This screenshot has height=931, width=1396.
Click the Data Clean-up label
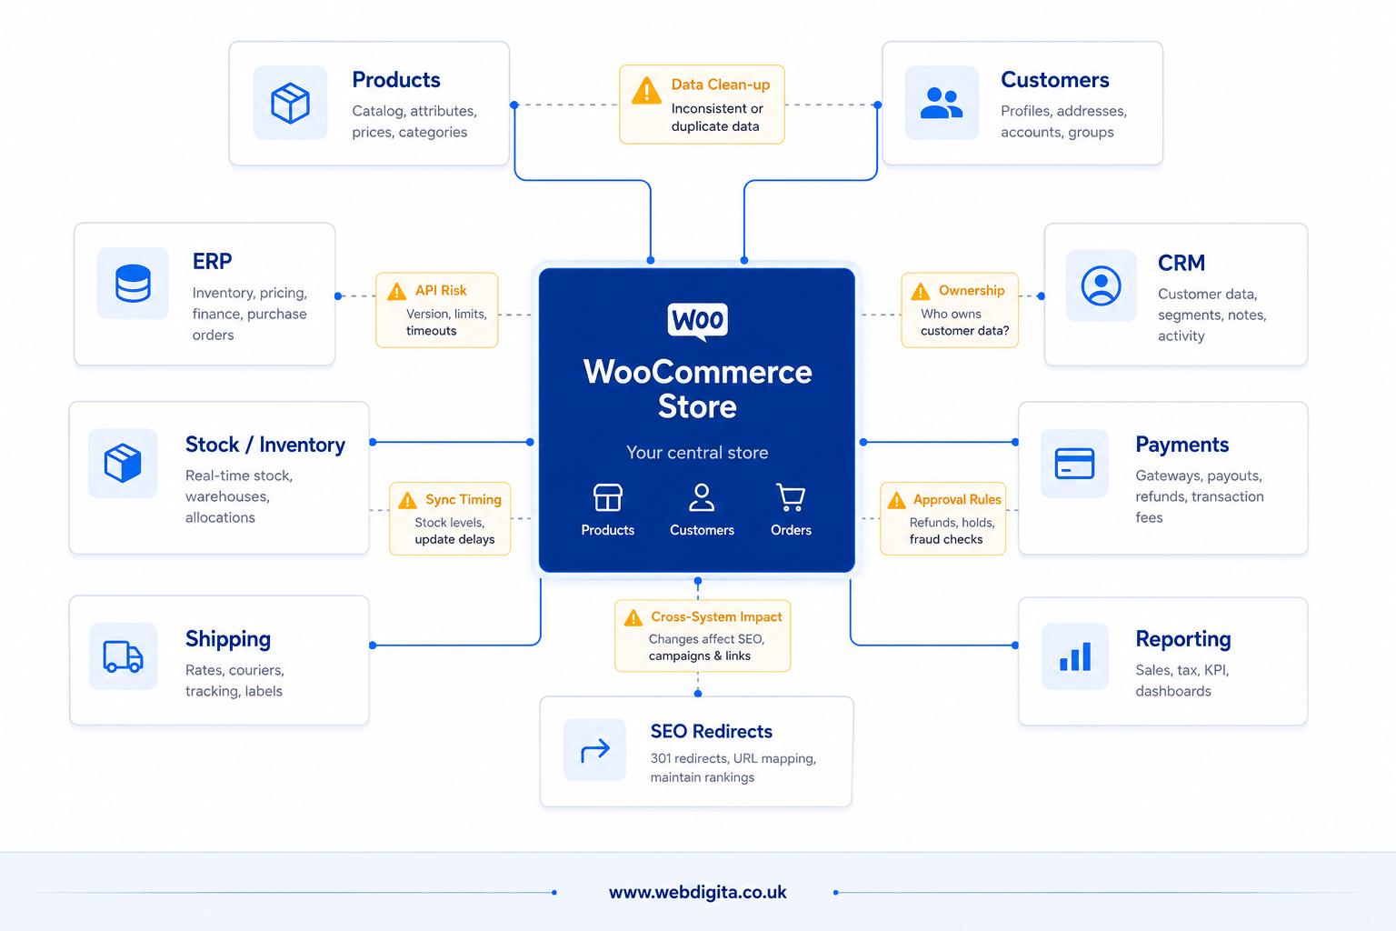coord(721,85)
